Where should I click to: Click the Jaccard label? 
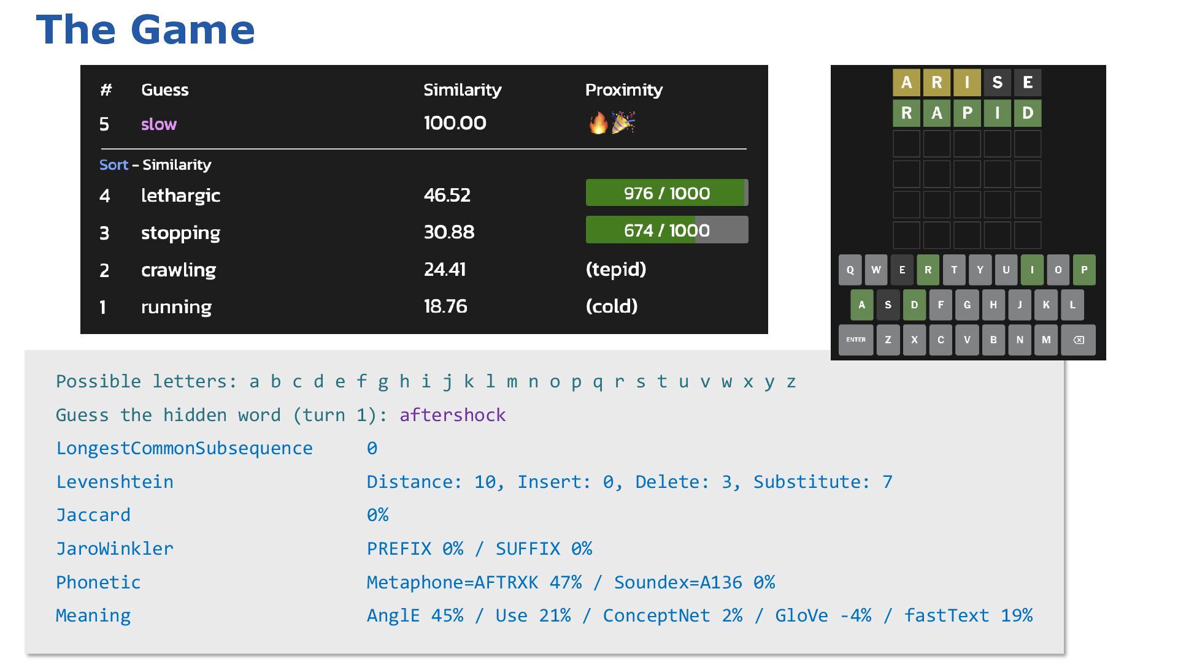coord(93,515)
